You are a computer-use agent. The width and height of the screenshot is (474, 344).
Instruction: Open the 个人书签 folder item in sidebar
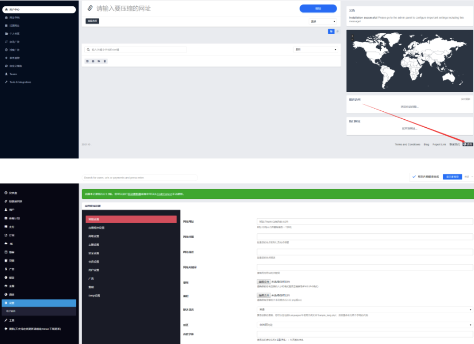(x=12, y=33)
